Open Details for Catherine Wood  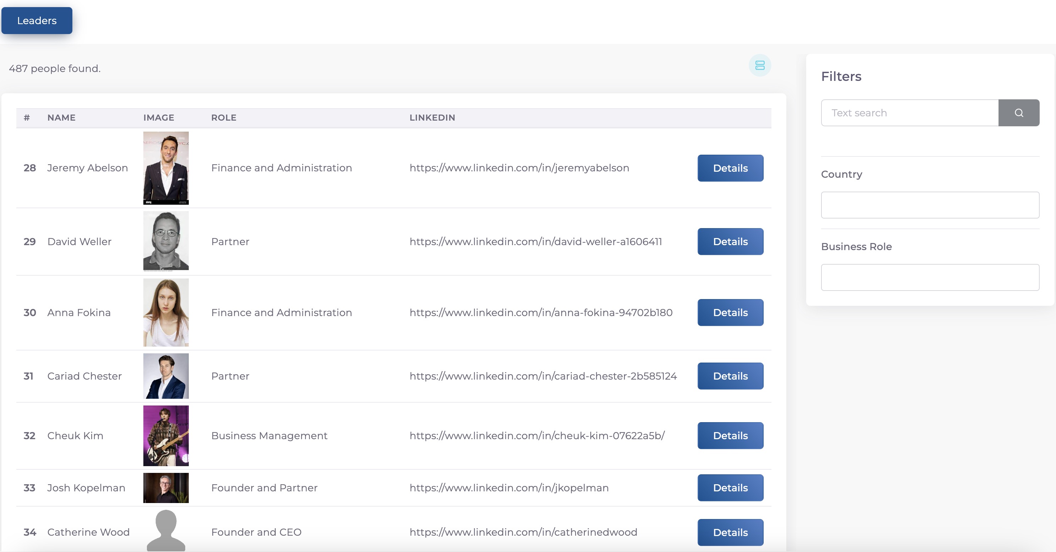pos(730,532)
